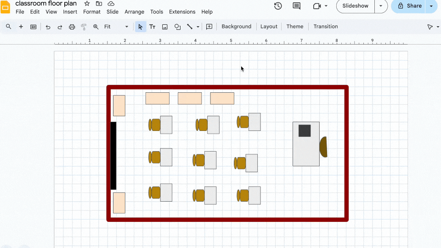This screenshot has width=441, height=248.
Task: Click the Slideshow button
Action: coord(356,6)
